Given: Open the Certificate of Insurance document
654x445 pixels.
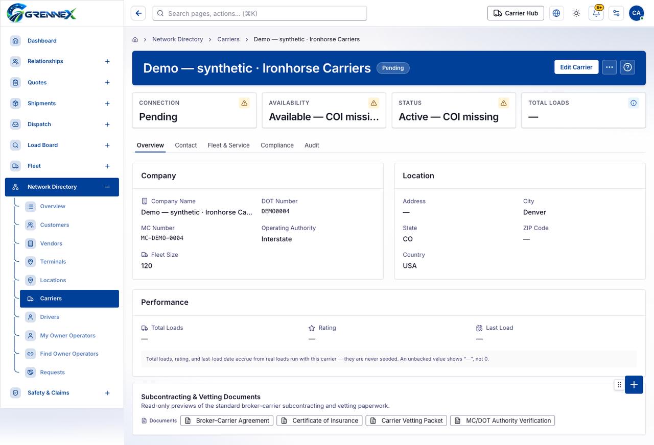Looking at the screenshot, I should click(x=319, y=421).
